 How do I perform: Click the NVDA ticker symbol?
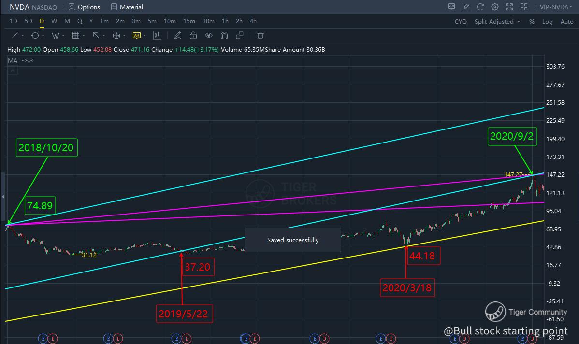19,7
